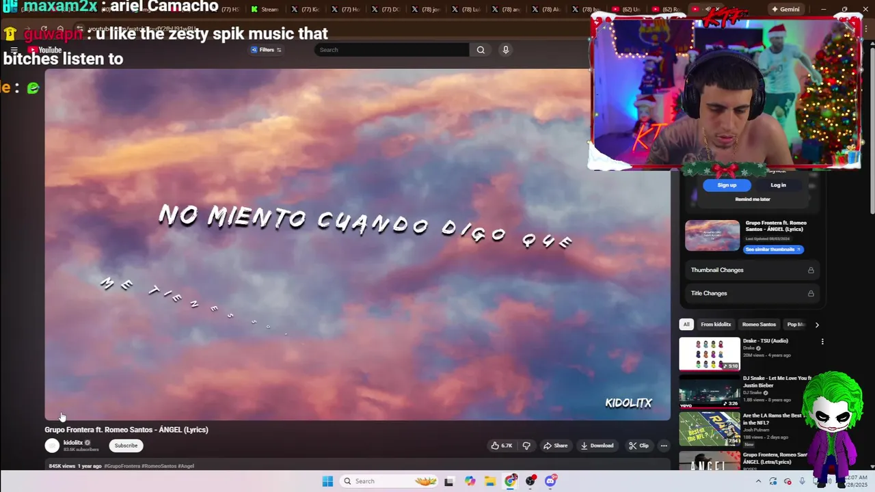Click the #GrupoFrontera hashtag
Viewport: 875px width, 492px height.
click(x=123, y=466)
